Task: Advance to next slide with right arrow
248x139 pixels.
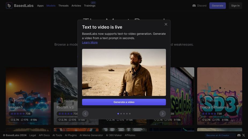Action: [x=162, y=114]
